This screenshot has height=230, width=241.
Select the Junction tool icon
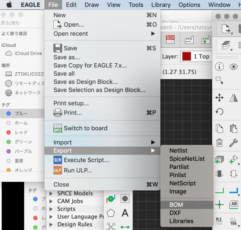[x=219, y=204]
